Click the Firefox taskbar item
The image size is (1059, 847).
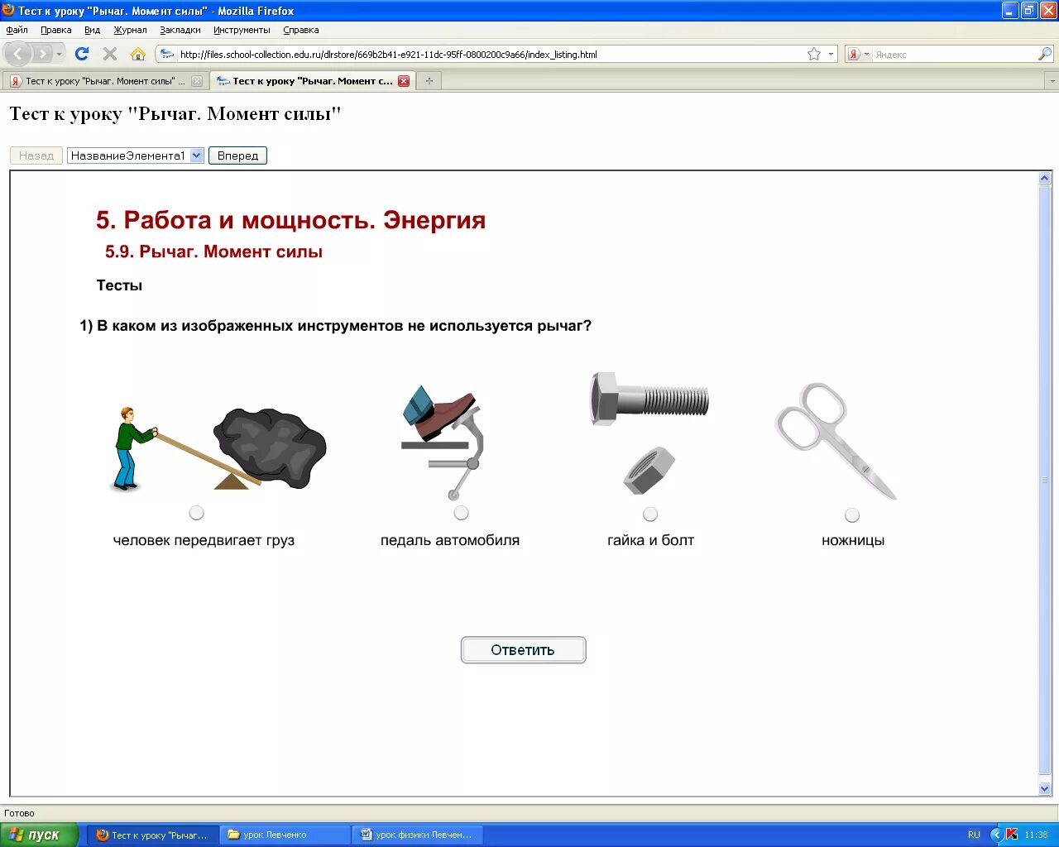point(153,835)
